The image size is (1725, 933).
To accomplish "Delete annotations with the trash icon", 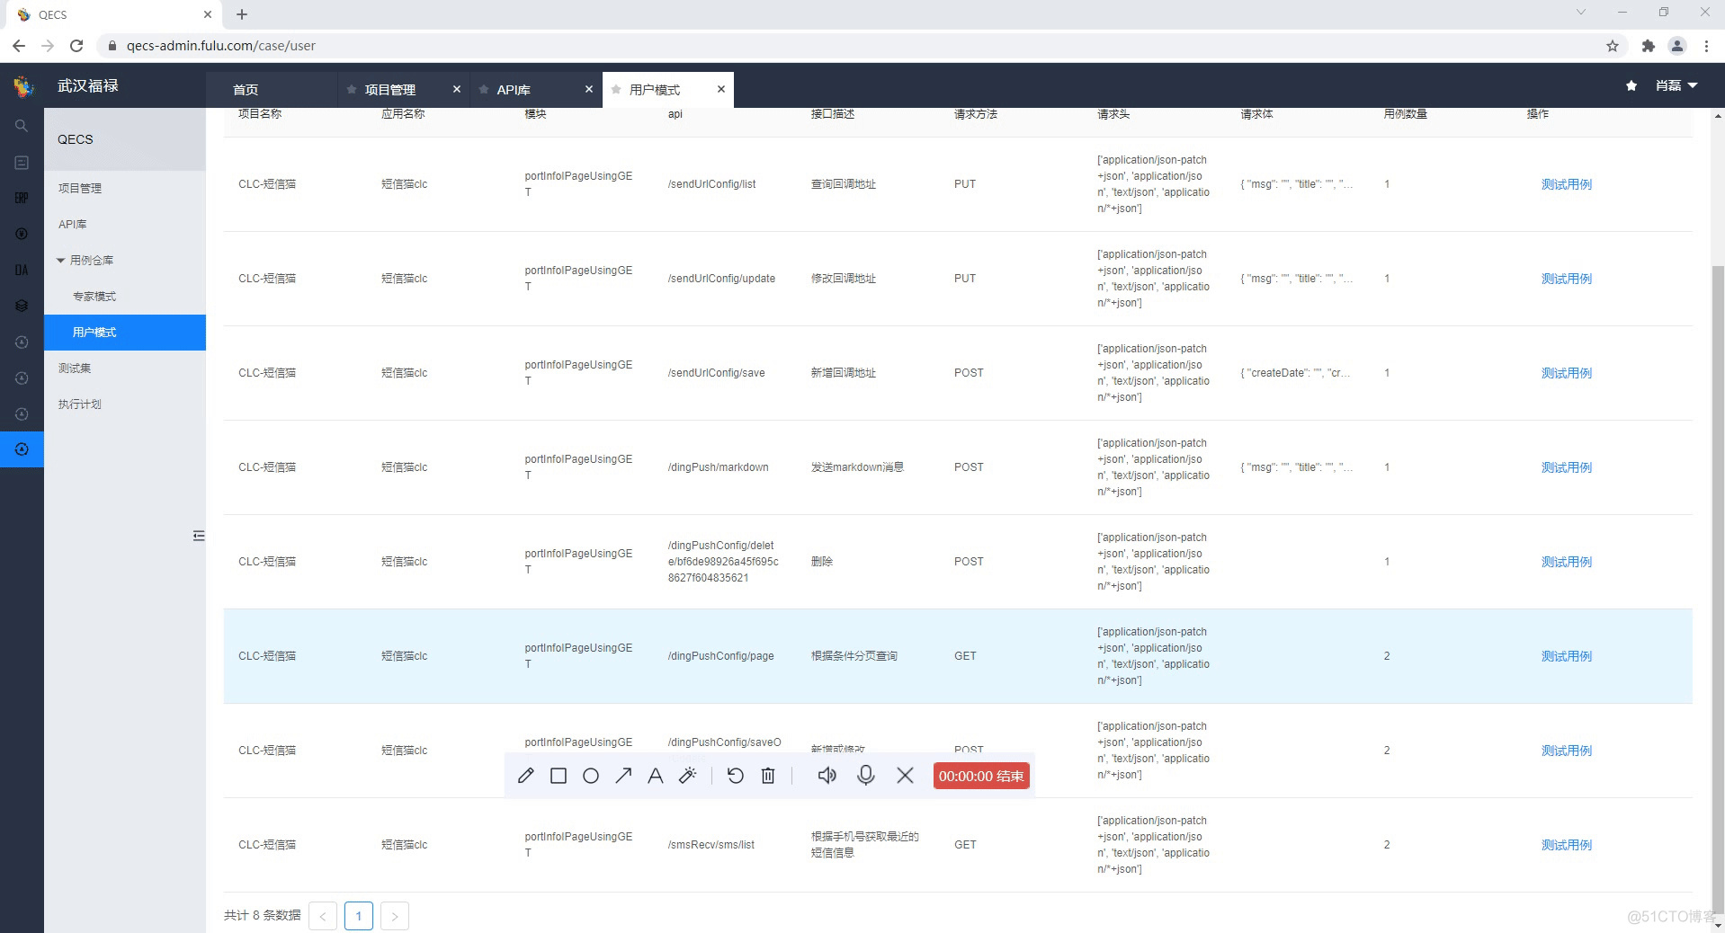I will tap(768, 776).
